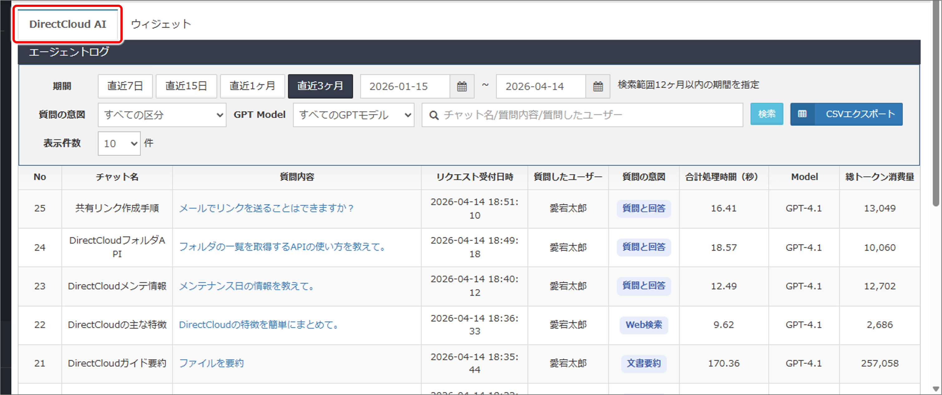
Task: Open the 表示件数 10 dropdown
Action: pyautogui.click(x=119, y=144)
